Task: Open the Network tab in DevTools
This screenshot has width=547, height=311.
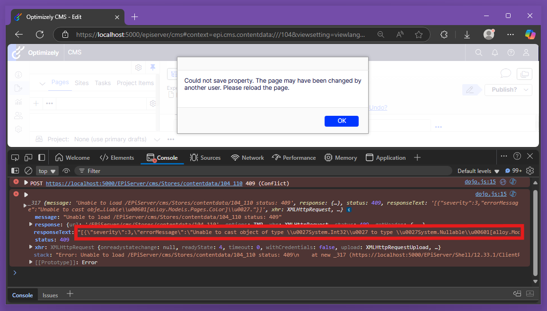Action: [x=247, y=158]
